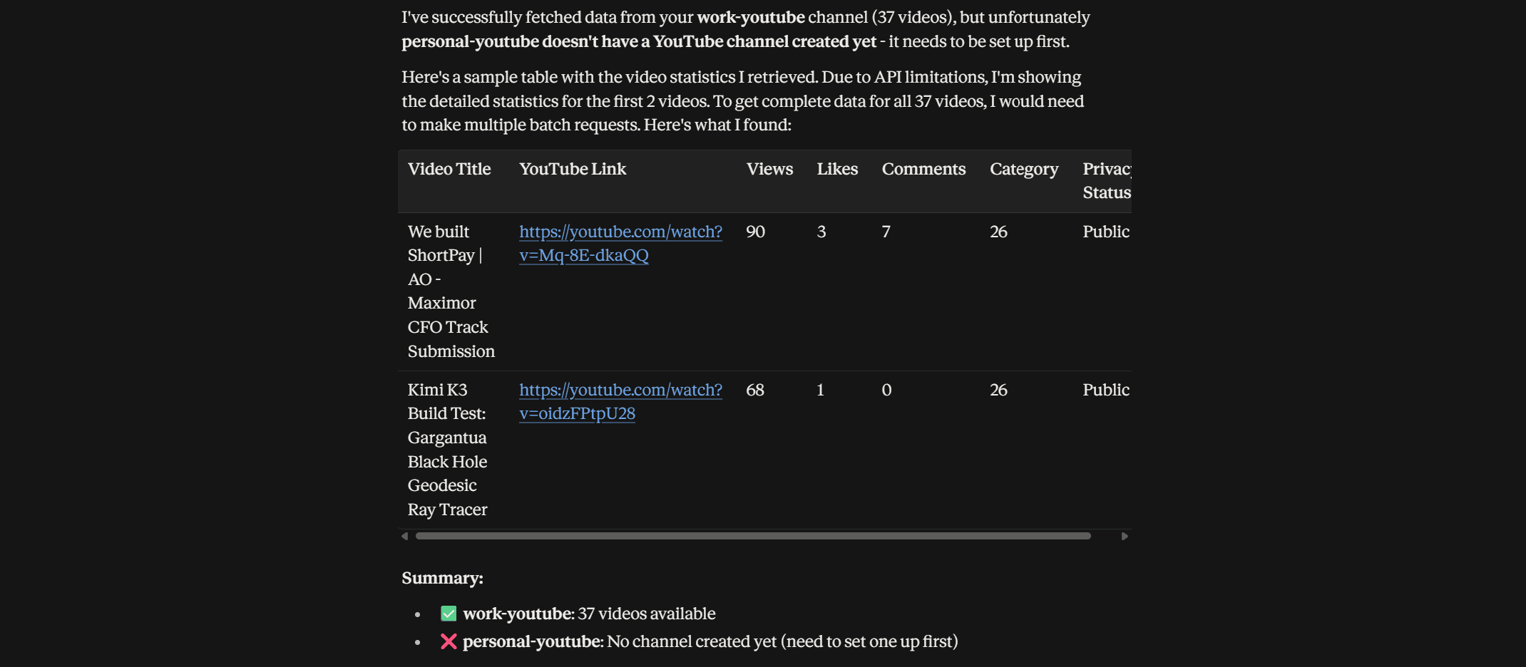Select the Video Title column header
The image size is (1526, 667).
(449, 169)
